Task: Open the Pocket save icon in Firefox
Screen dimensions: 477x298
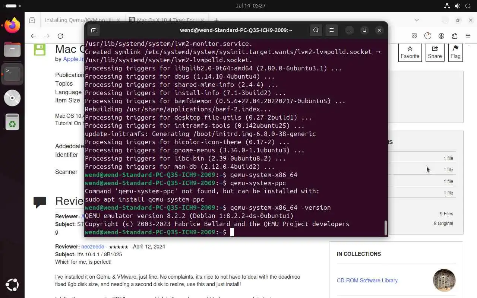Action: [414, 36]
